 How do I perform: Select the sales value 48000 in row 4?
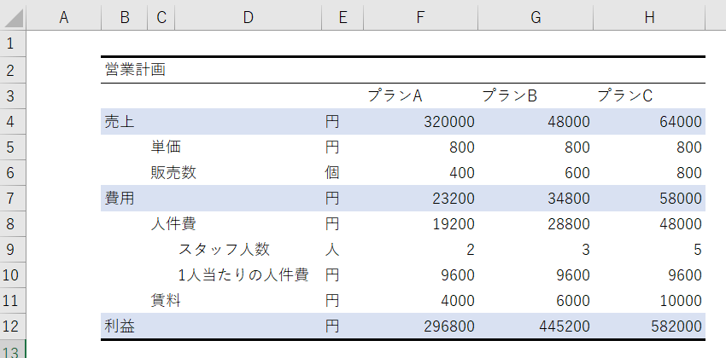569,122
